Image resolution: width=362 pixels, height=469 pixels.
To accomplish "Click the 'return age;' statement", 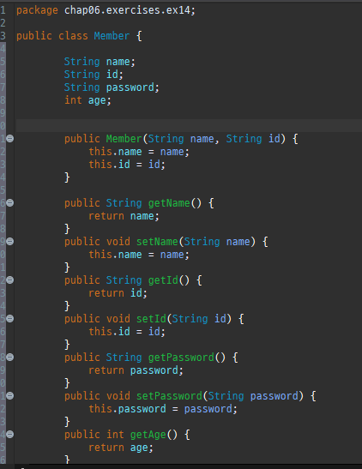I will click(121, 448).
